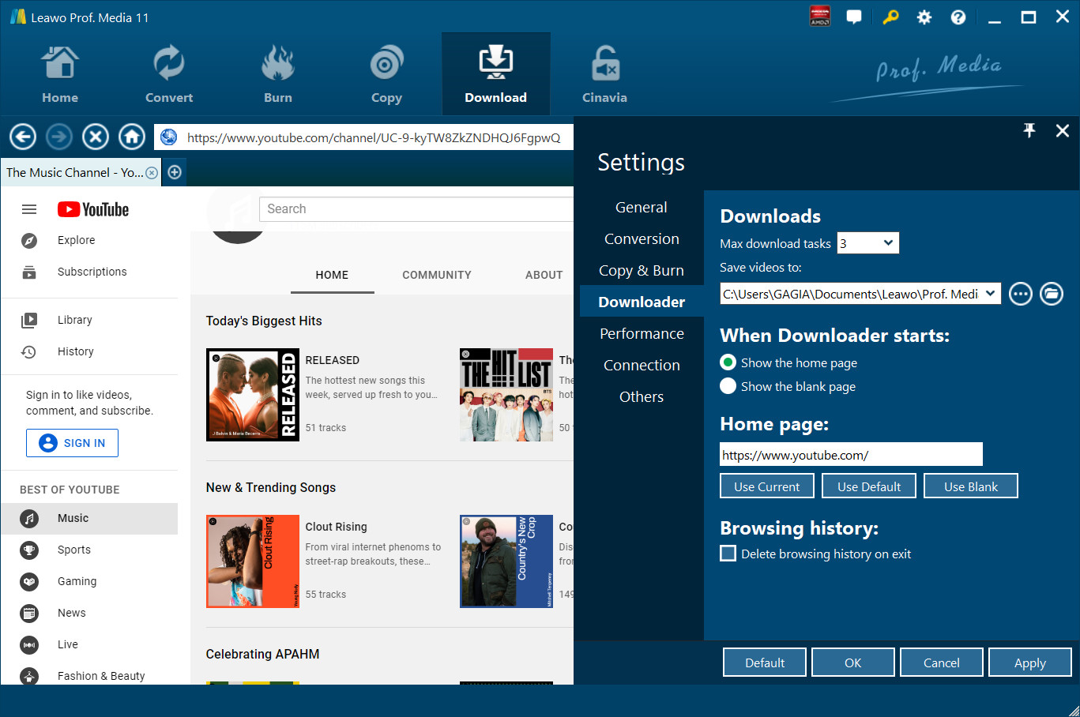Open Copy & Burn settings section

coord(642,270)
